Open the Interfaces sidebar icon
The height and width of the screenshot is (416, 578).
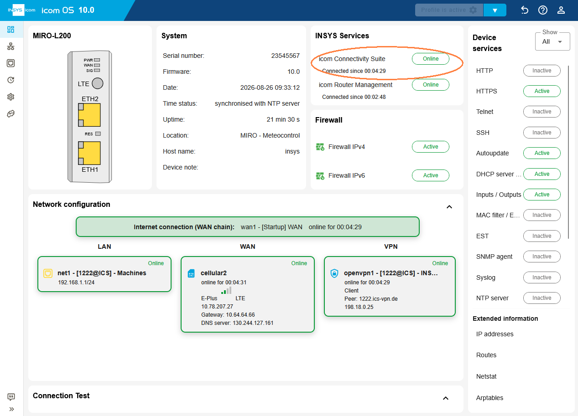[x=11, y=63]
